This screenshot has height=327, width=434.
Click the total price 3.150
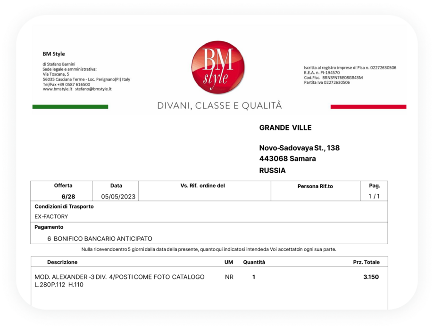click(x=371, y=277)
